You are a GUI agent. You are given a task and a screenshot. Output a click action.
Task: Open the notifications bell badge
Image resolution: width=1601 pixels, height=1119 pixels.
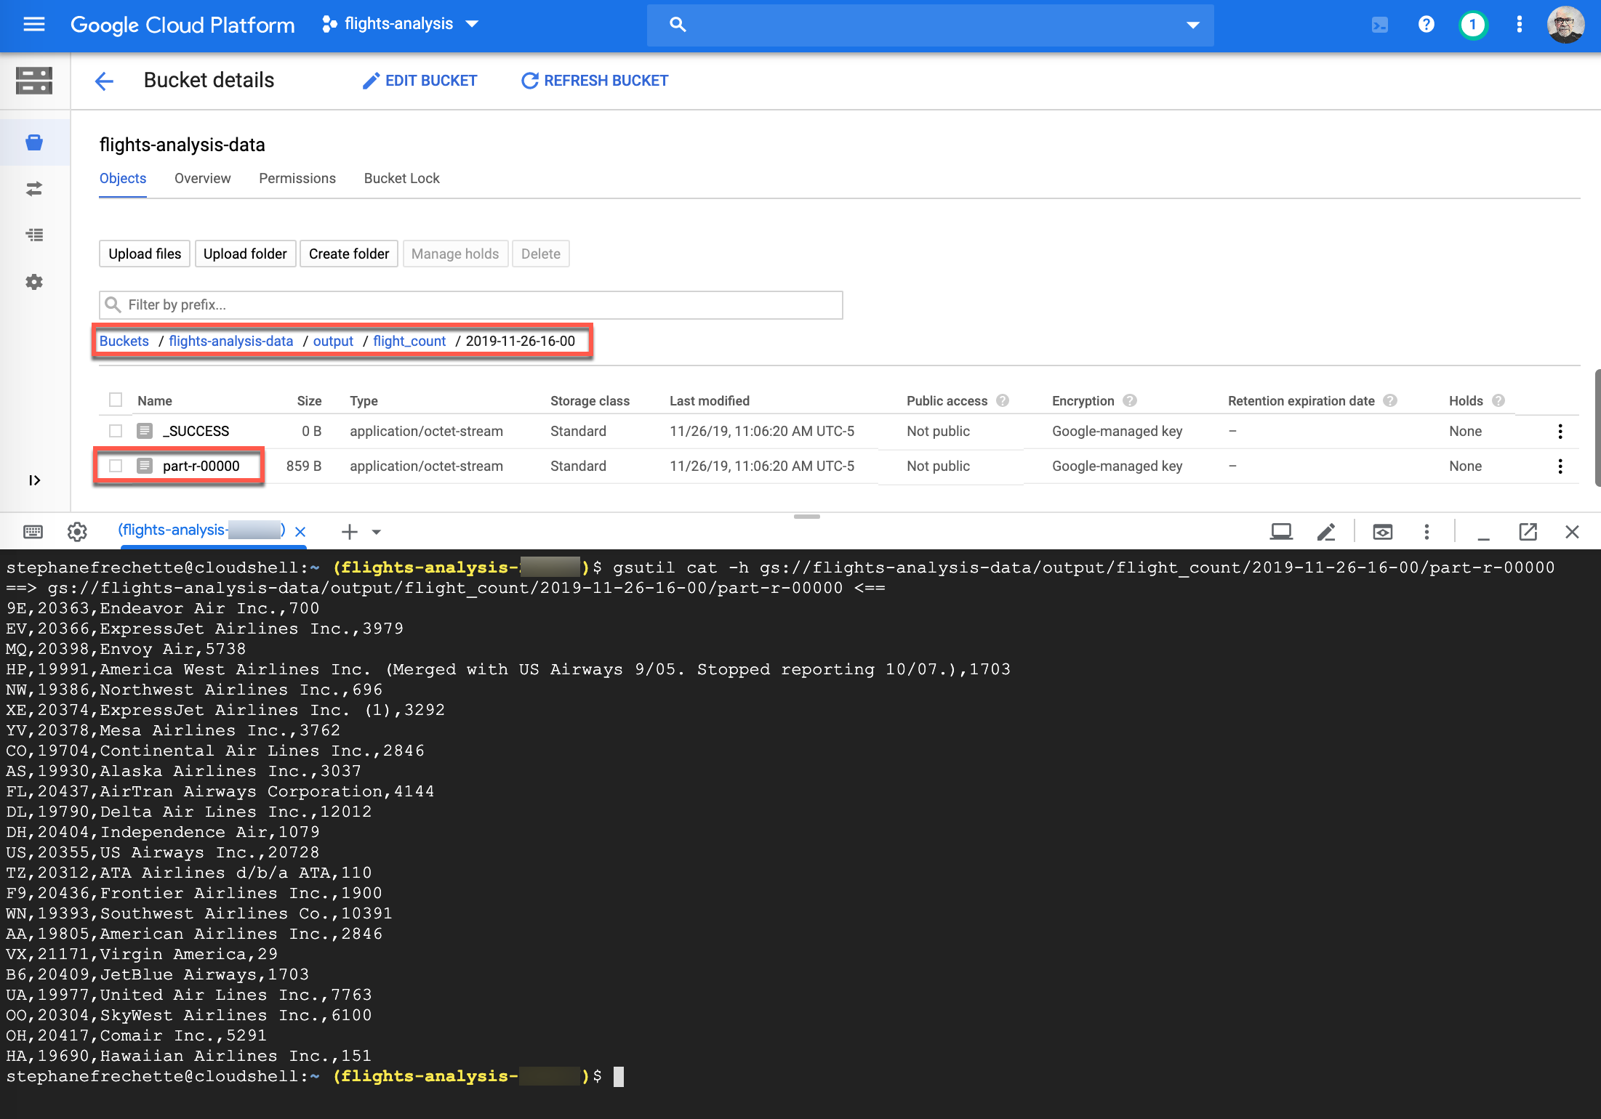[x=1472, y=25]
